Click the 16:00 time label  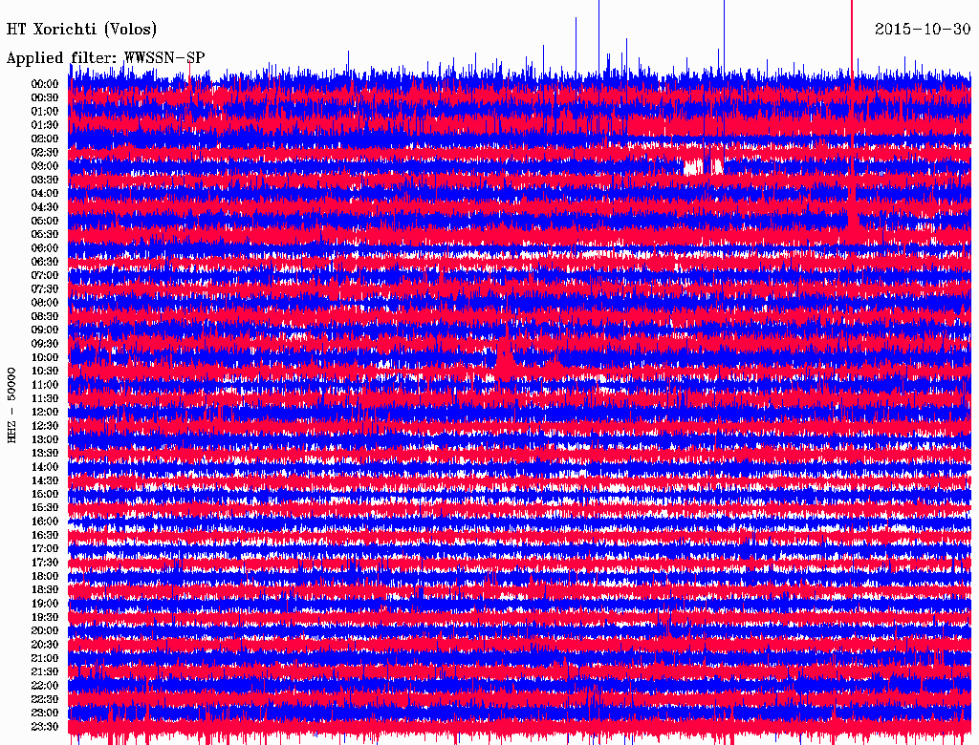(45, 521)
